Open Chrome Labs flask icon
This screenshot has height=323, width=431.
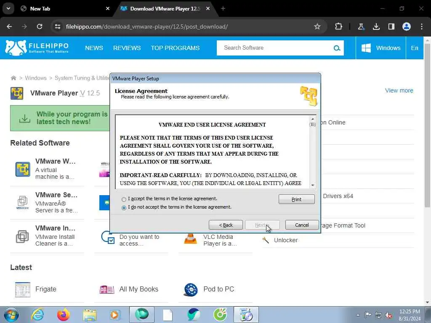coord(361,26)
